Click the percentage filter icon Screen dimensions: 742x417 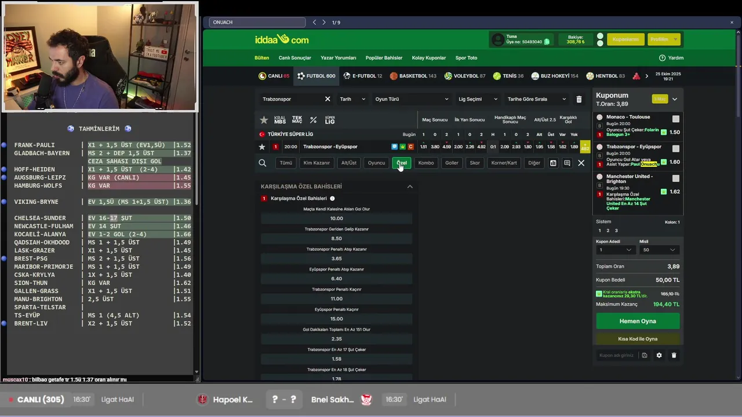tap(313, 120)
